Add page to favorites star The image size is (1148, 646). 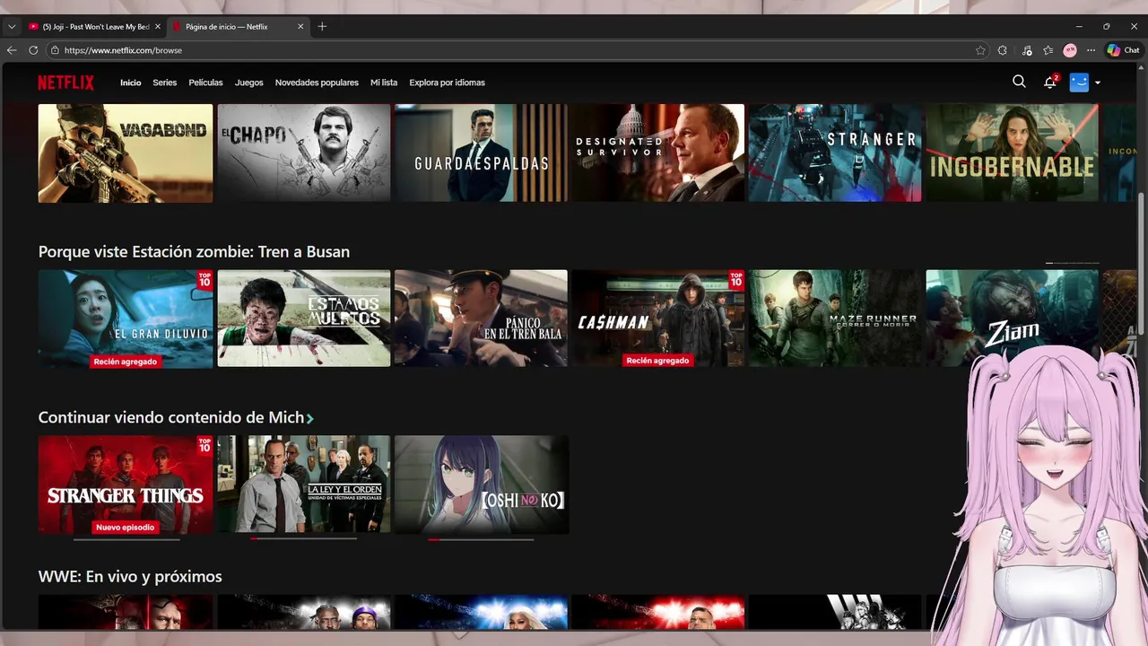click(x=980, y=50)
